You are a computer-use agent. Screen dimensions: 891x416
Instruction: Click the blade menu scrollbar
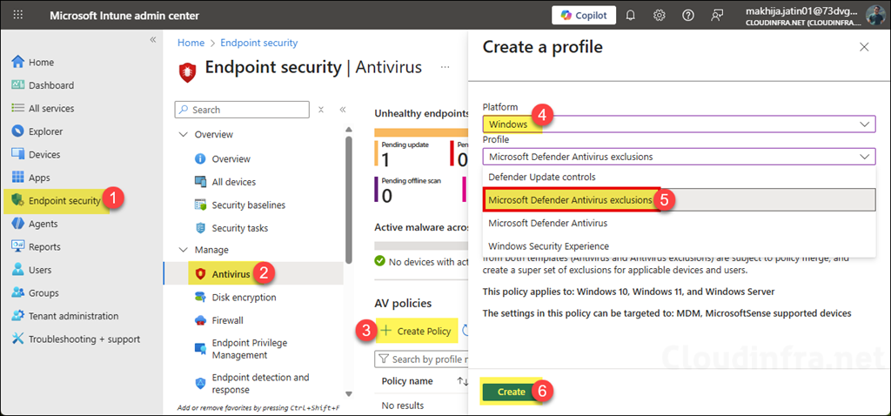(348, 202)
